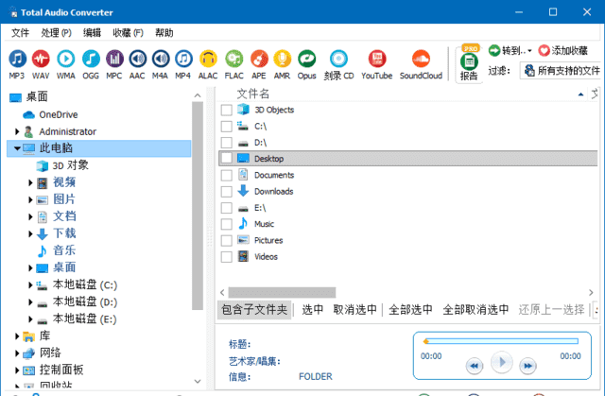The height and width of the screenshot is (396, 605).
Task: Click the MPC format icon
Action: [x=114, y=59]
